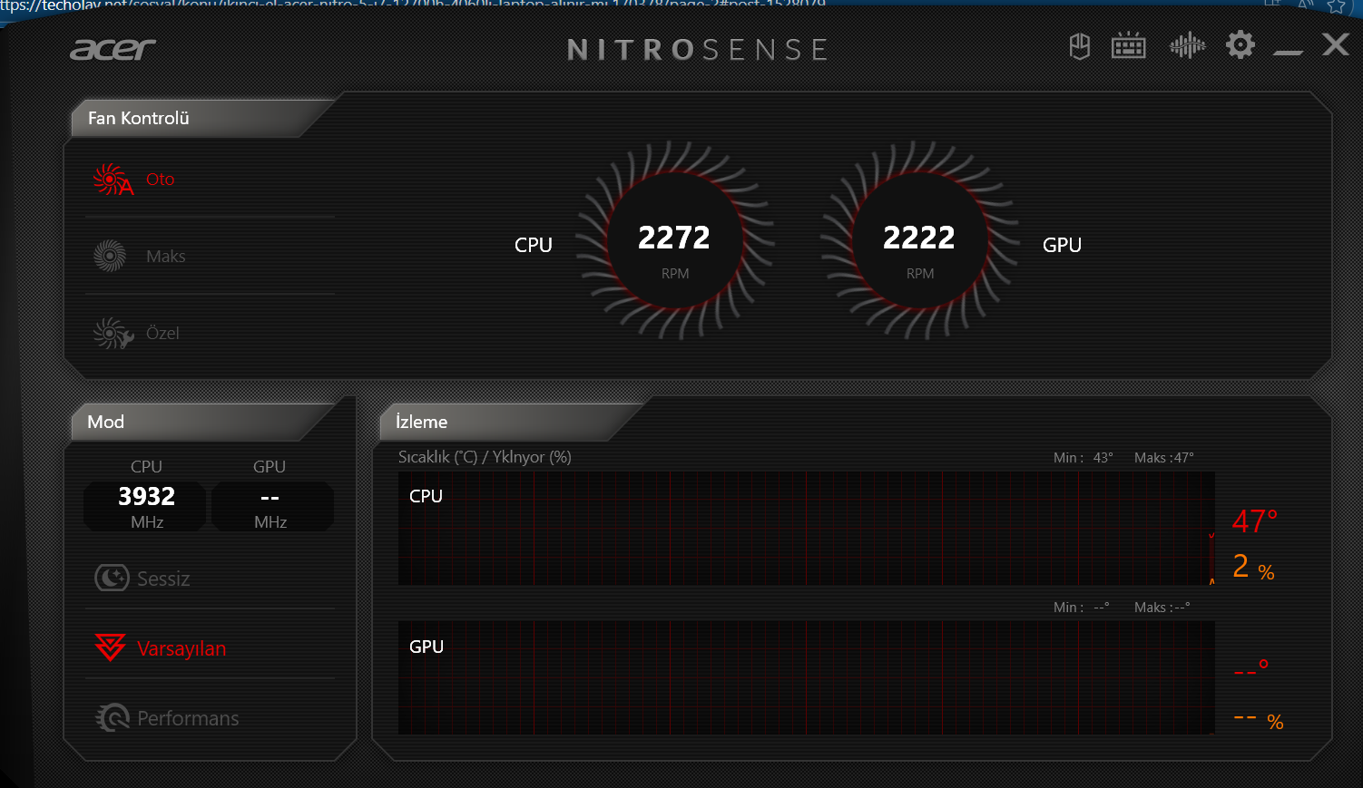1363x788 pixels.
Task: Close the NitroSense window
Action: tap(1335, 44)
